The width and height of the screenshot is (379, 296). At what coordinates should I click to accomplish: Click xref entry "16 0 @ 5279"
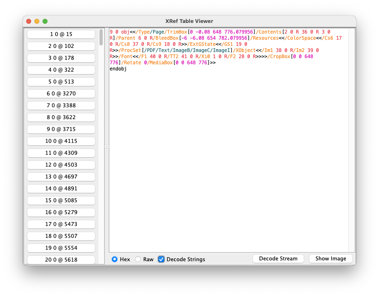point(61,212)
